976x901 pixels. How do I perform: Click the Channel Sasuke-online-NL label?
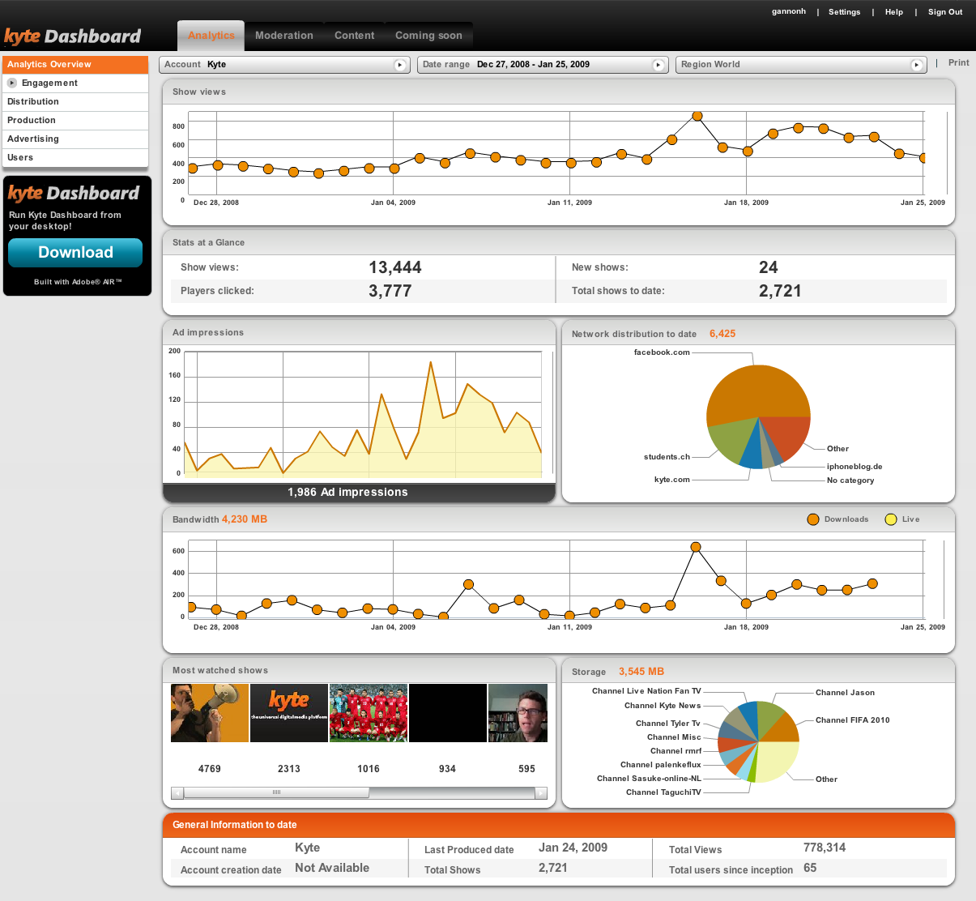click(x=649, y=779)
